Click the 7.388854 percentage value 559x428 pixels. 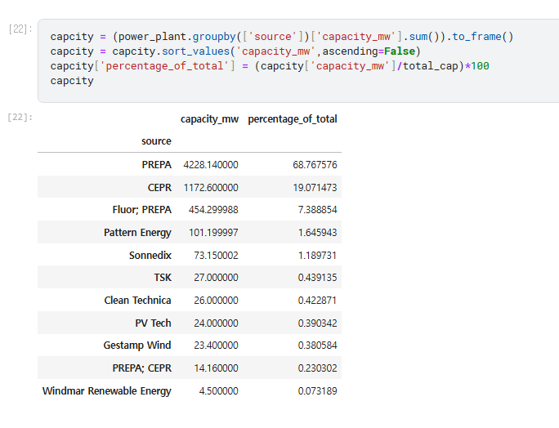(x=317, y=210)
